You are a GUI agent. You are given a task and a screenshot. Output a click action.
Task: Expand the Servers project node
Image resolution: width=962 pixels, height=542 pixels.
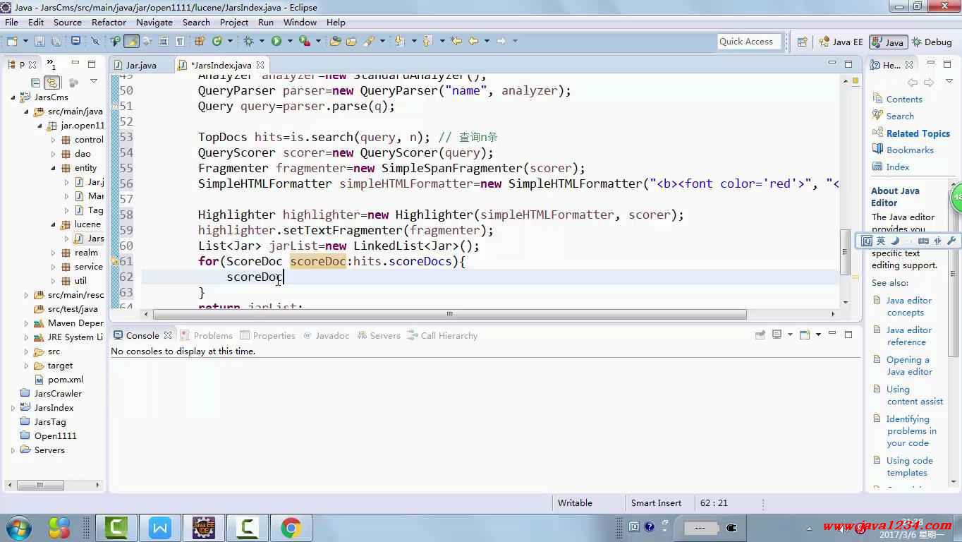[13, 450]
